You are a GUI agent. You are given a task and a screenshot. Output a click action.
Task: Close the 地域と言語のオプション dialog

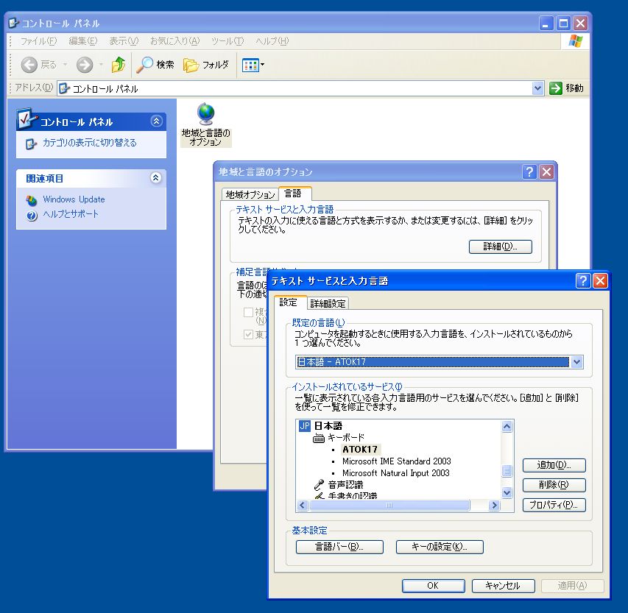coord(547,171)
